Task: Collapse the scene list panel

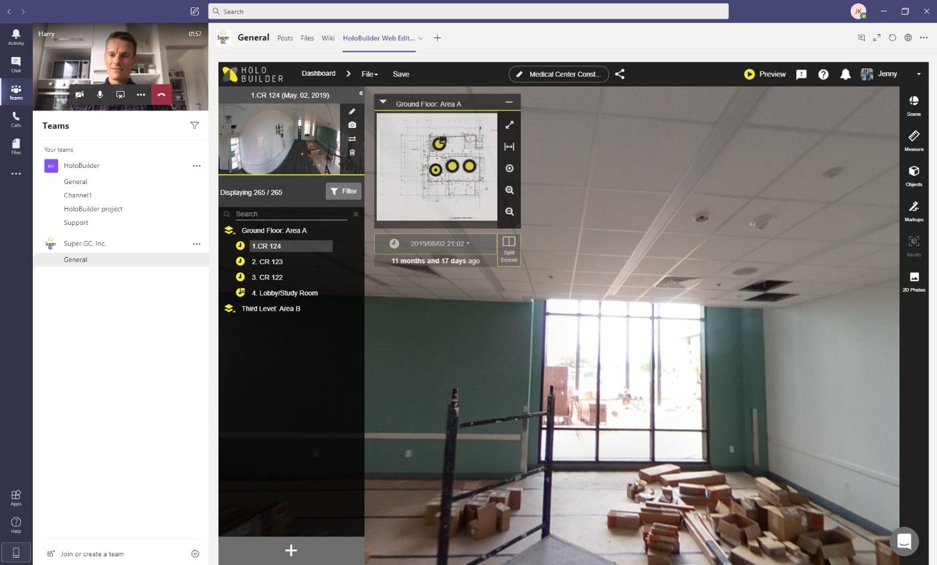Action: (361, 94)
